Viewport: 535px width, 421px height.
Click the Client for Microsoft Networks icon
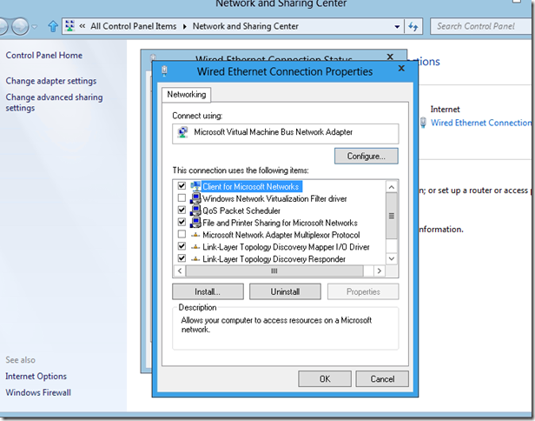coord(195,186)
